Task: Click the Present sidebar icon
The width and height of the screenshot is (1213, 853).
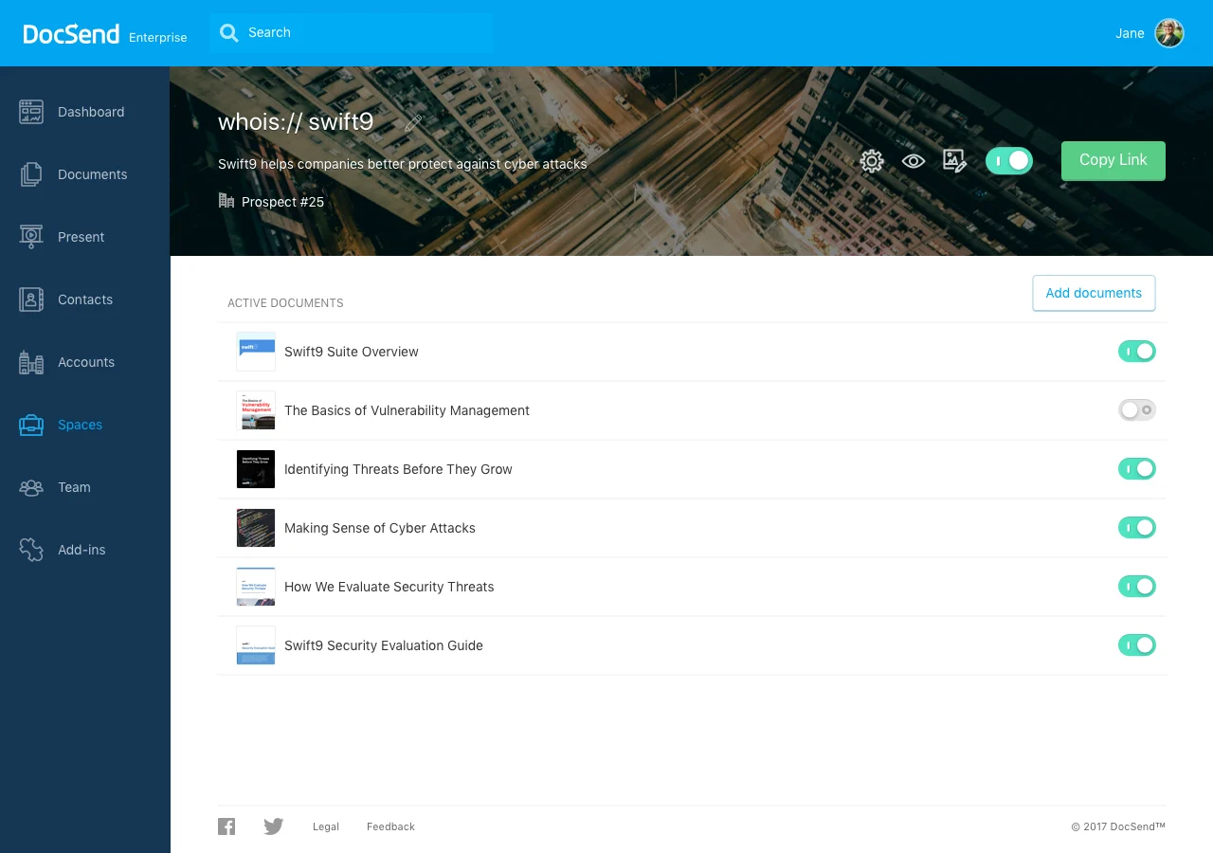Action: (31, 237)
